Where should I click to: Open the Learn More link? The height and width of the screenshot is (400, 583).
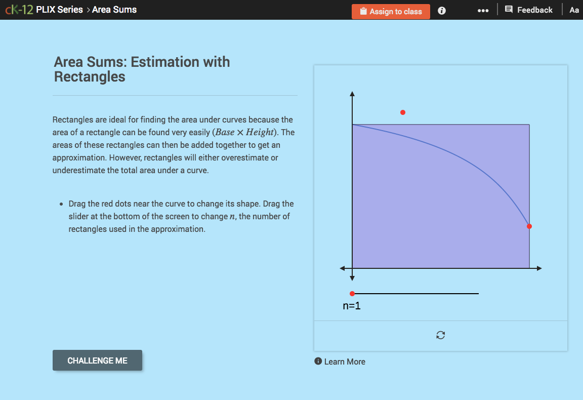345,362
